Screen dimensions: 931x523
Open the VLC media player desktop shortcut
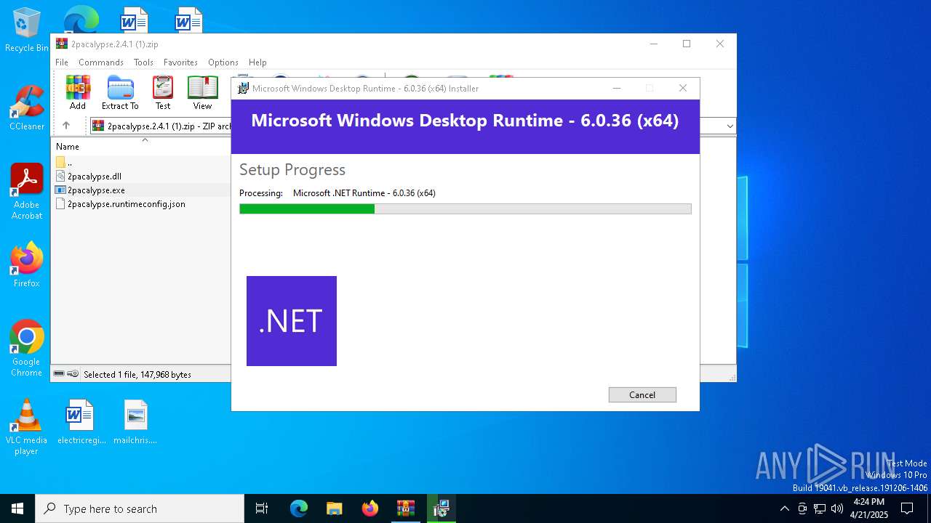pos(27,427)
